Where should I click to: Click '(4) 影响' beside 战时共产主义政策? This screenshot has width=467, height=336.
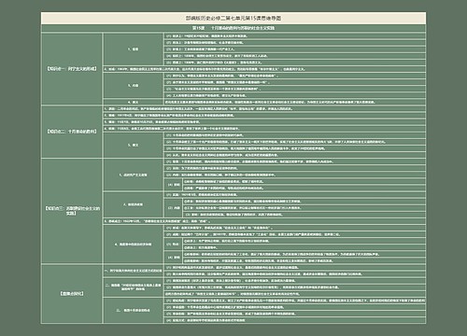point(174,185)
